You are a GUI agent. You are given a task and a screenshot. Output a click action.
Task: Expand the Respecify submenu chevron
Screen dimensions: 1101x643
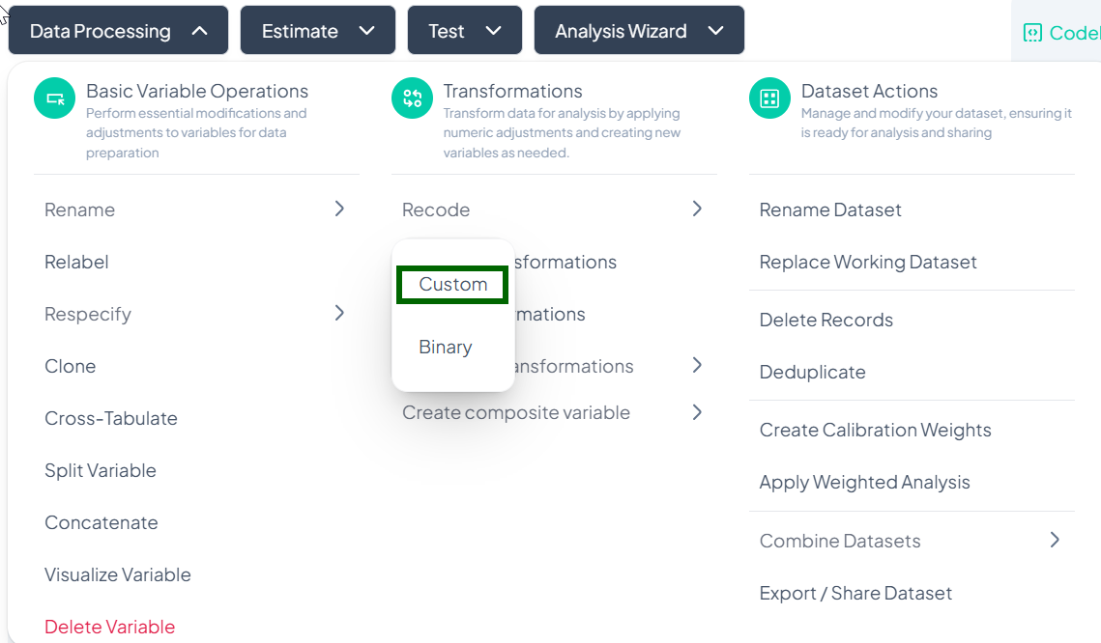[x=339, y=313]
